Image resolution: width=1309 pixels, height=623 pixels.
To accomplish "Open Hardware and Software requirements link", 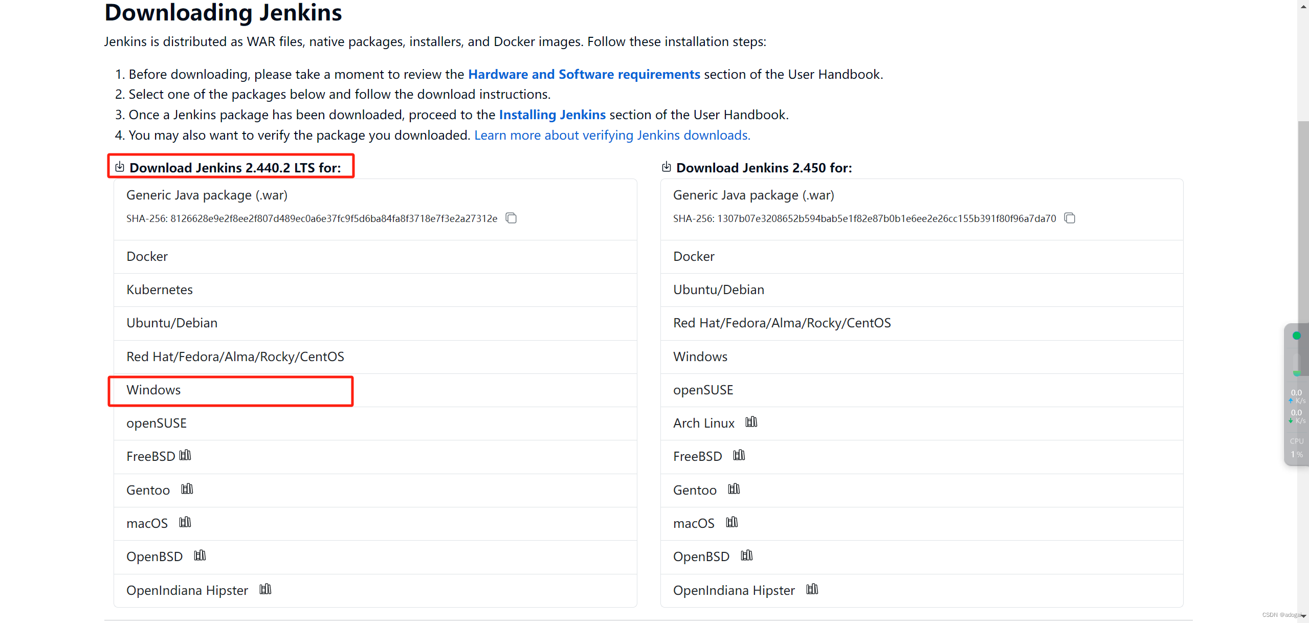I will (x=584, y=75).
